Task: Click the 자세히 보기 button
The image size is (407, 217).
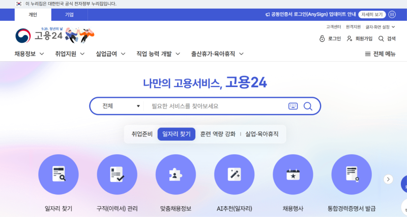Action: [372, 15]
